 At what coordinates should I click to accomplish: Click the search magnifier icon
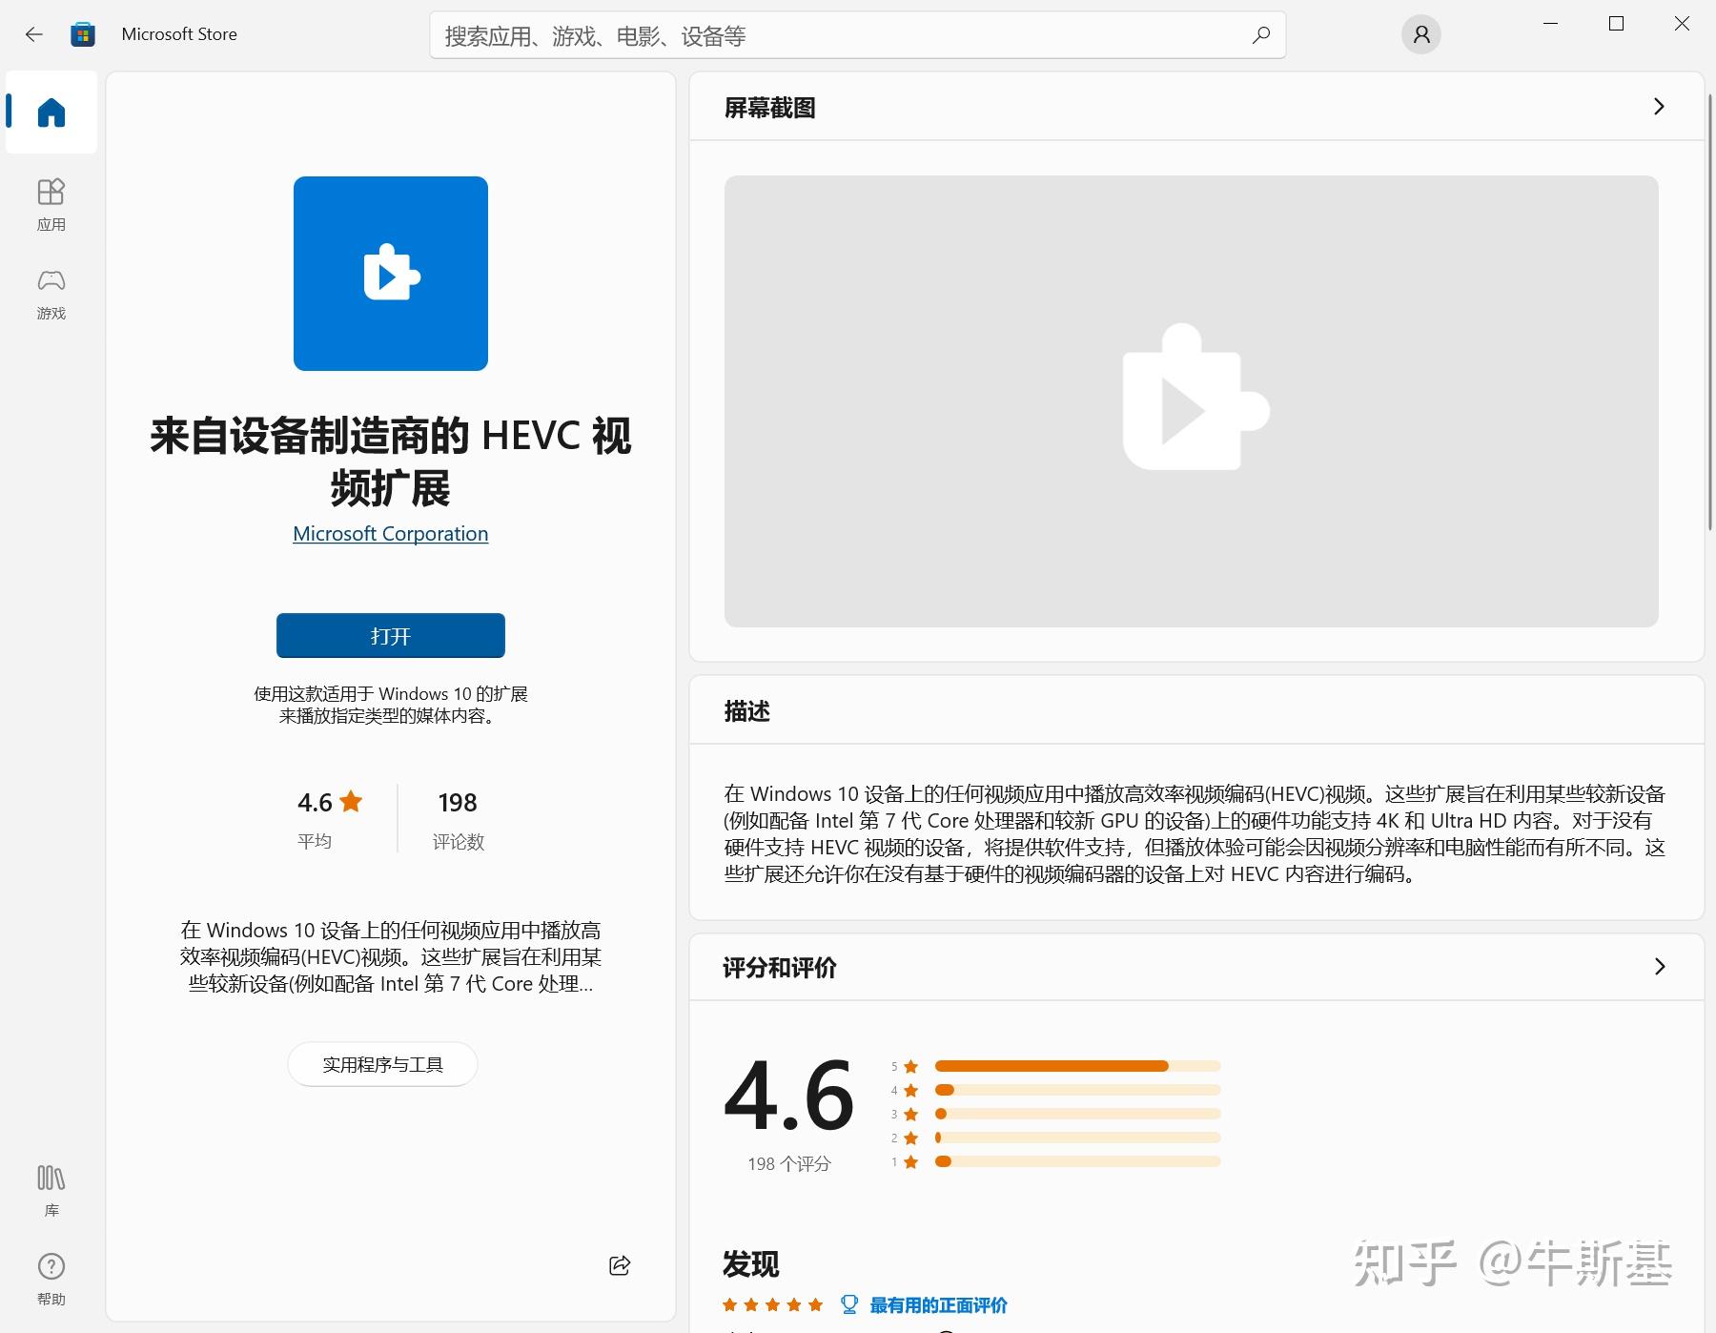(x=1260, y=35)
